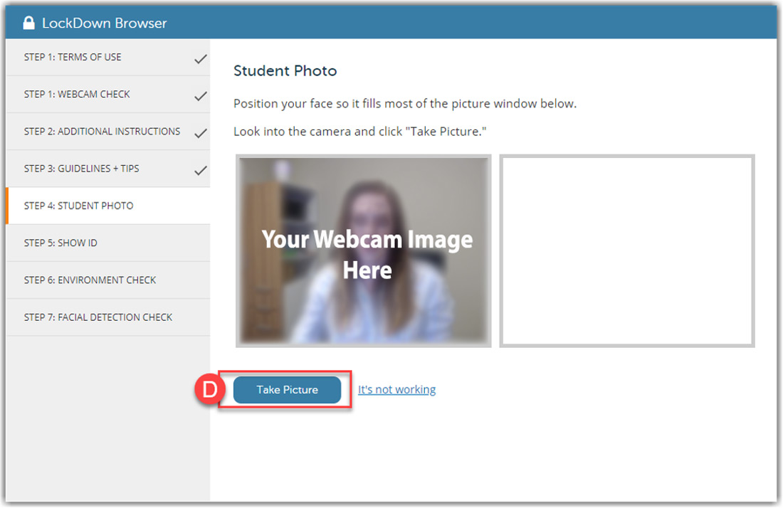Go to Step 7: Facial Detection Check
The height and width of the screenshot is (508, 783).
tap(98, 317)
